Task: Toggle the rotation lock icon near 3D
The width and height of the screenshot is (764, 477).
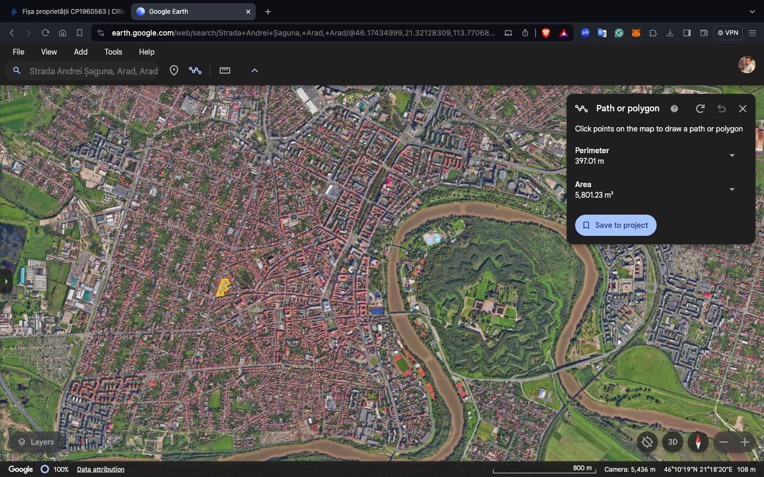Action: pyautogui.click(x=647, y=442)
